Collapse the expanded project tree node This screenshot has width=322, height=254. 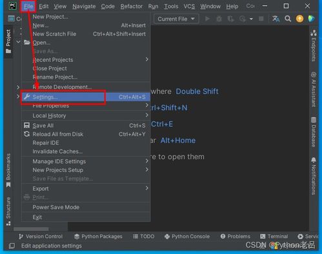click(x=19, y=42)
